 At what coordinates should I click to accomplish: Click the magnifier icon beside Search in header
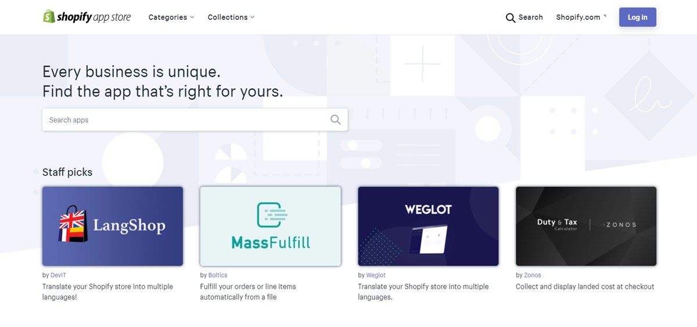click(511, 17)
